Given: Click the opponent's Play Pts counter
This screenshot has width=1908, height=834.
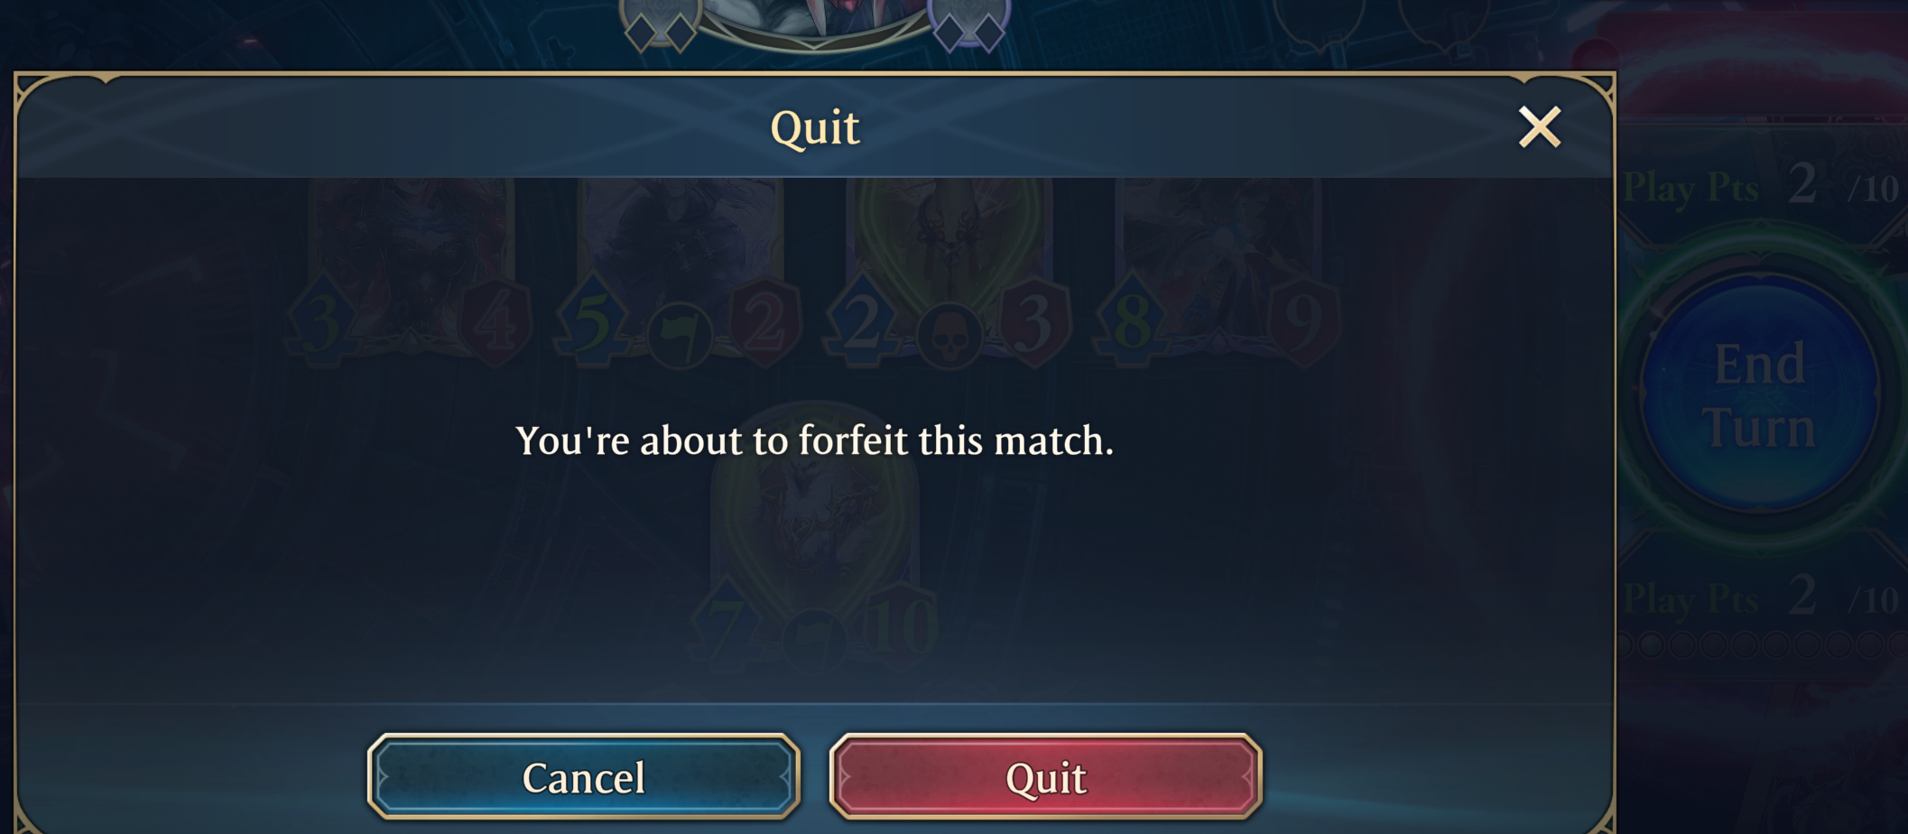Looking at the screenshot, I should pyautogui.click(x=1760, y=186).
